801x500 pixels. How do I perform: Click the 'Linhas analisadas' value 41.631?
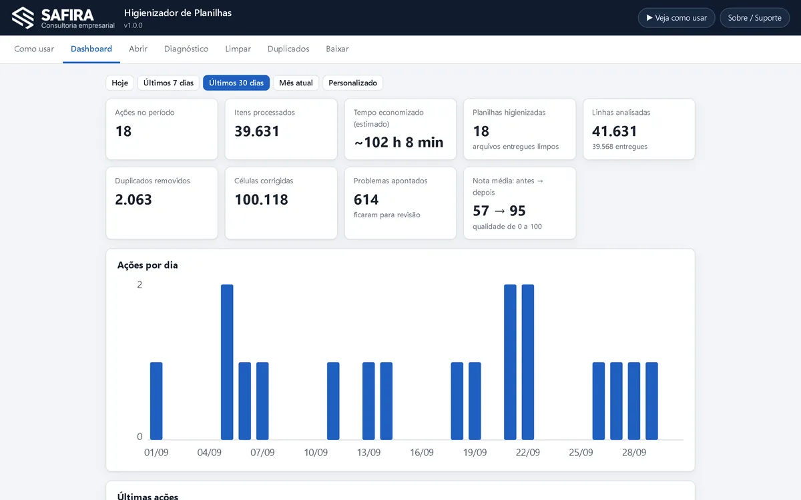click(x=614, y=131)
